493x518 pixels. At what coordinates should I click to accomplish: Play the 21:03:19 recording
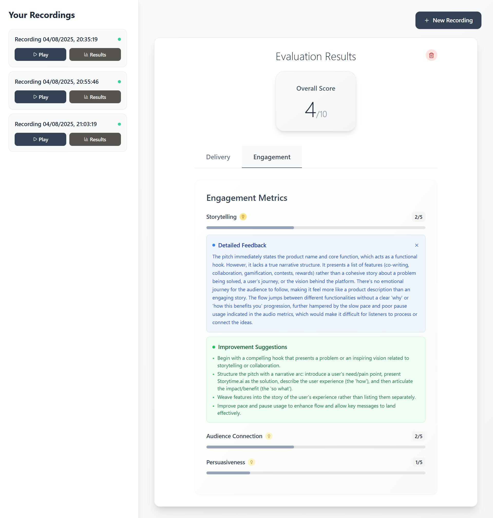41,139
